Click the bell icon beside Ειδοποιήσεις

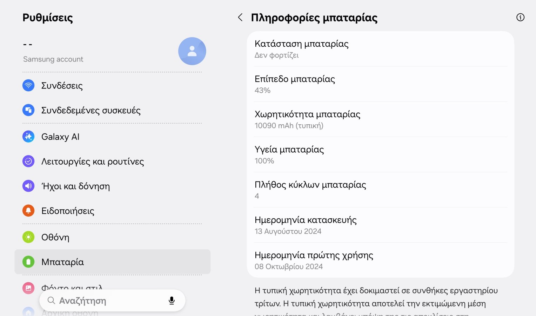[28, 211]
